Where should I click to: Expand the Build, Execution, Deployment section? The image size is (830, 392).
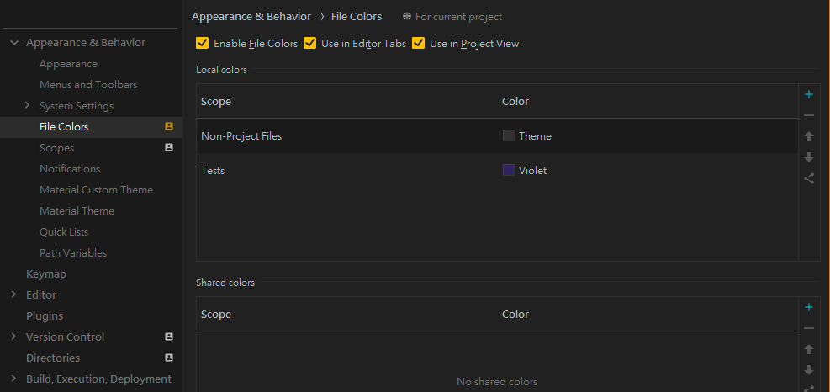point(14,379)
